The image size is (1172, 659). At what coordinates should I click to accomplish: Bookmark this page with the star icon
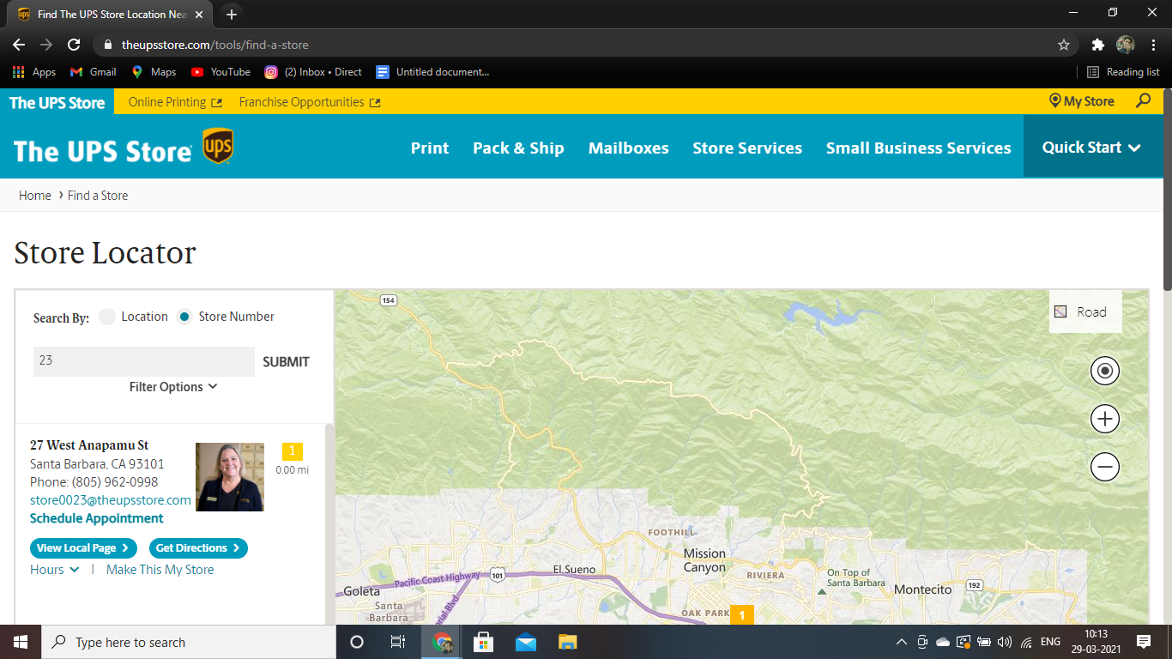pyautogui.click(x=1064, y=45)
